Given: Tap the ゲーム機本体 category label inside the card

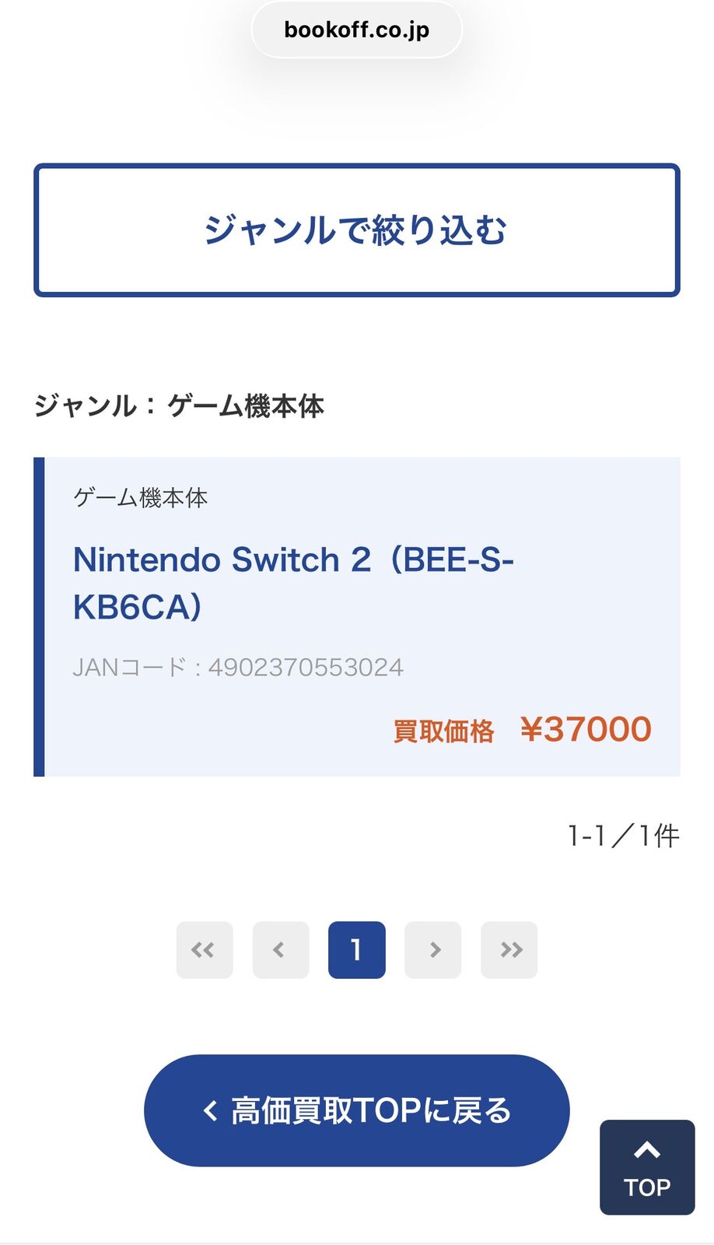Looking at the screenshot, I should (140, 497).
